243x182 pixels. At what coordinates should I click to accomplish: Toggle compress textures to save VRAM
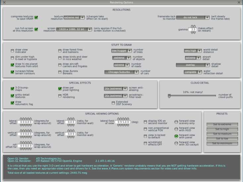36,18
